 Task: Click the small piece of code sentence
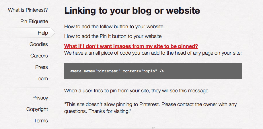click(153, 53)
